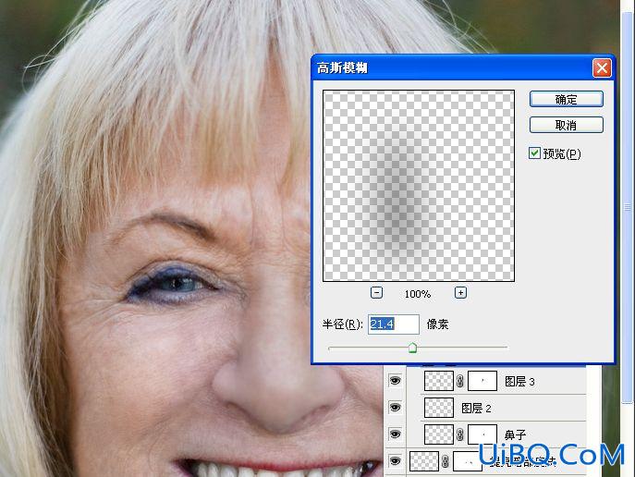Hide the 图层 2 layer
This screenshot has width=635, height=477.
[395, 408]
